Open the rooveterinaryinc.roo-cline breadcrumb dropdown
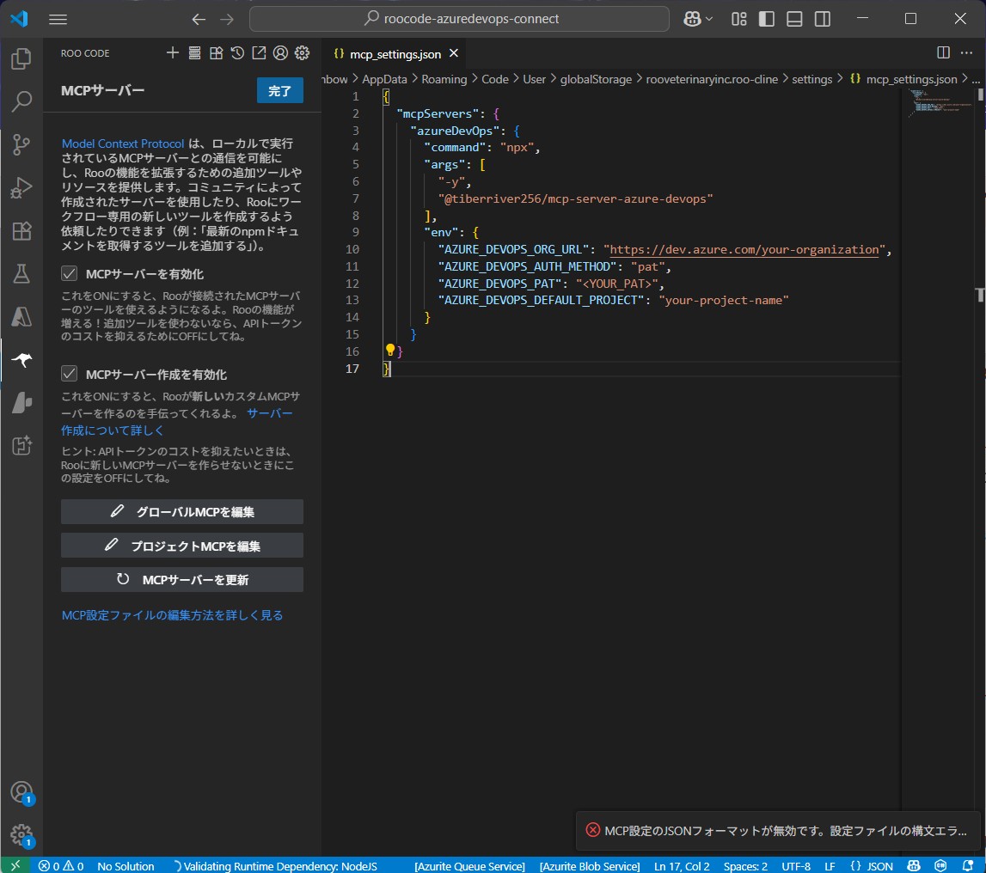 (x=712, y=79)
